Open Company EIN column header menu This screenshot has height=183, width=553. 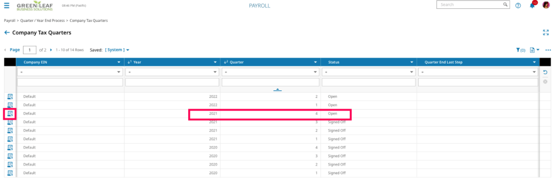pos(120,62)
